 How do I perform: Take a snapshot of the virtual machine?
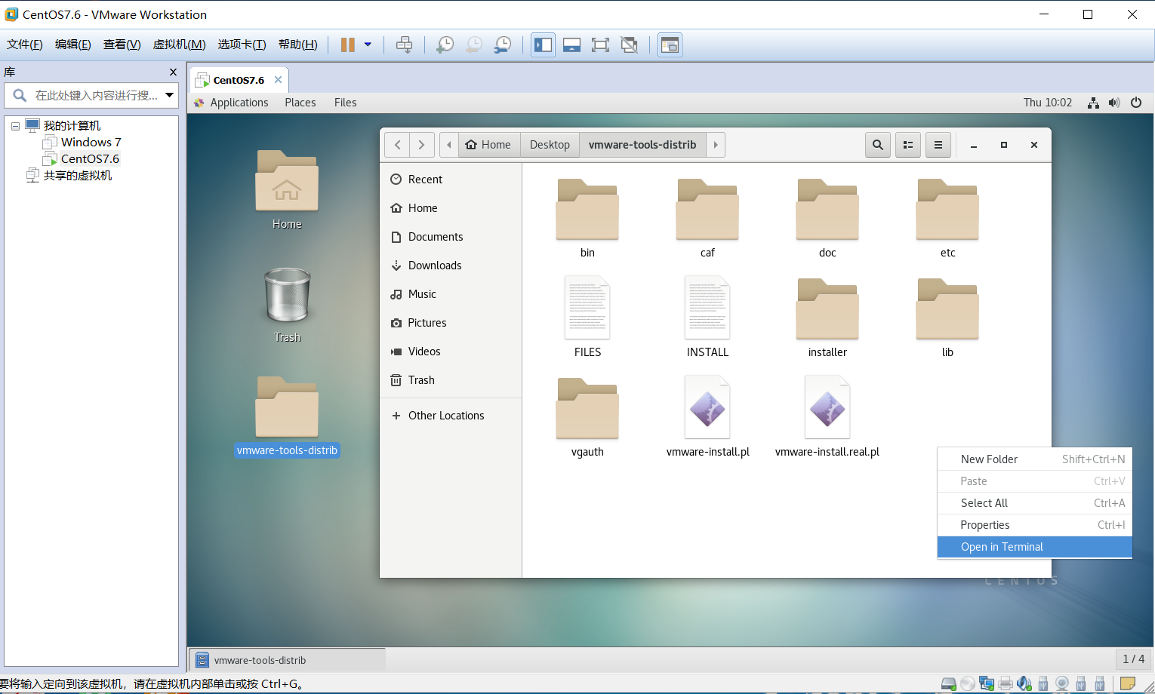[445, 45]
